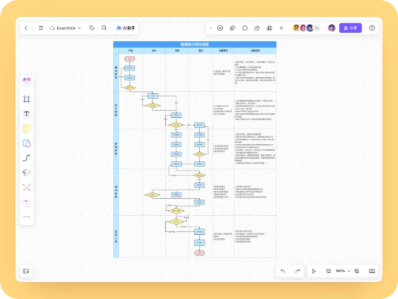
Task: Open the voting chart icon
Action: [270, 28]
